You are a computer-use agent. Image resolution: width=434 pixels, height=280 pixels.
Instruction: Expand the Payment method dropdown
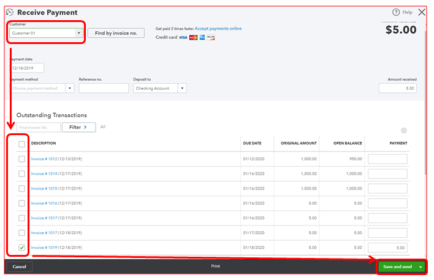pos(70,89)
